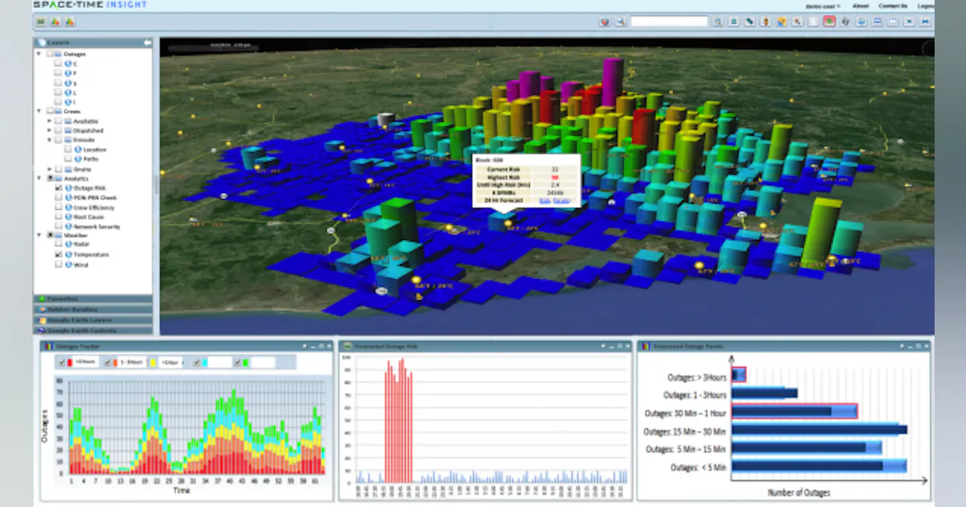Toggle the red >3Hours legend checkbox
Viewport: 966px width, 507px height.
click(x=61, y=363)
